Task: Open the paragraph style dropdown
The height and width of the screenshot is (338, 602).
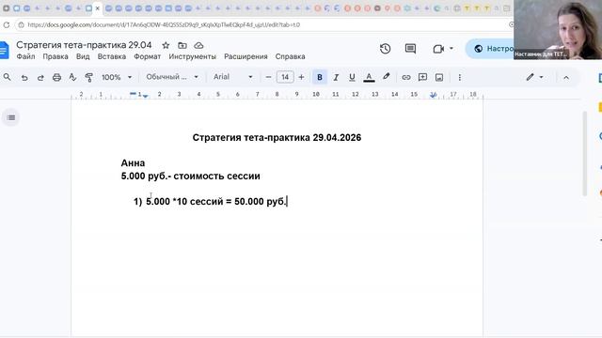Action: [x=172, y=77]
